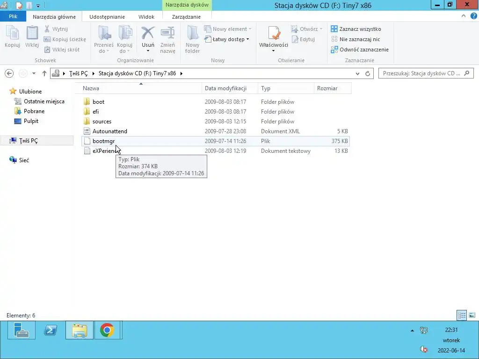This screenshot has height=359, width=479.
Task: Click the File Explorer taskbar icon
Action: click(80, 330)
